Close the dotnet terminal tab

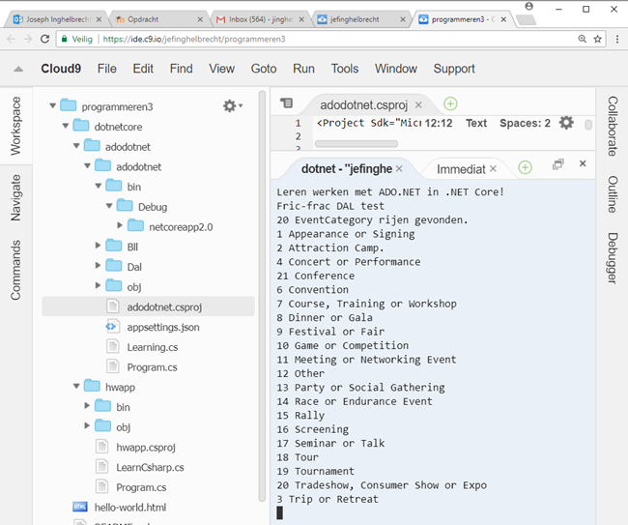(x=399, y=169)
